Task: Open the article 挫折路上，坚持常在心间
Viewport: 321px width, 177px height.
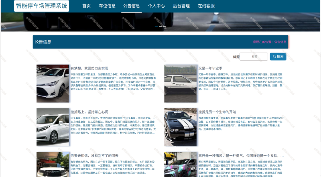Action: pyautogui.click(x=89, y=112)
